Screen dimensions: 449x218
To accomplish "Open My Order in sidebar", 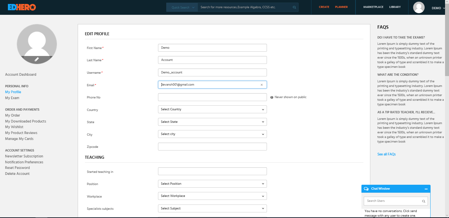I will pos(13,116).
